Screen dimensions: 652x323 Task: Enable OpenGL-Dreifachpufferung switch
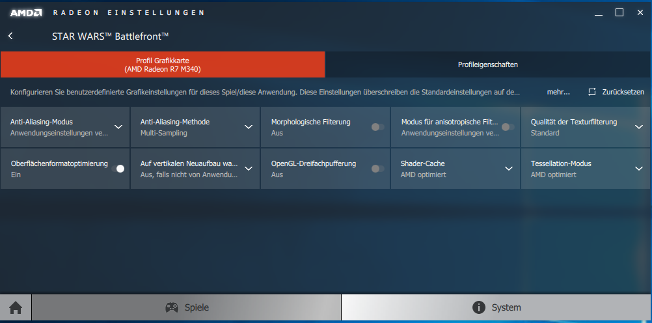tap(377, 169)
